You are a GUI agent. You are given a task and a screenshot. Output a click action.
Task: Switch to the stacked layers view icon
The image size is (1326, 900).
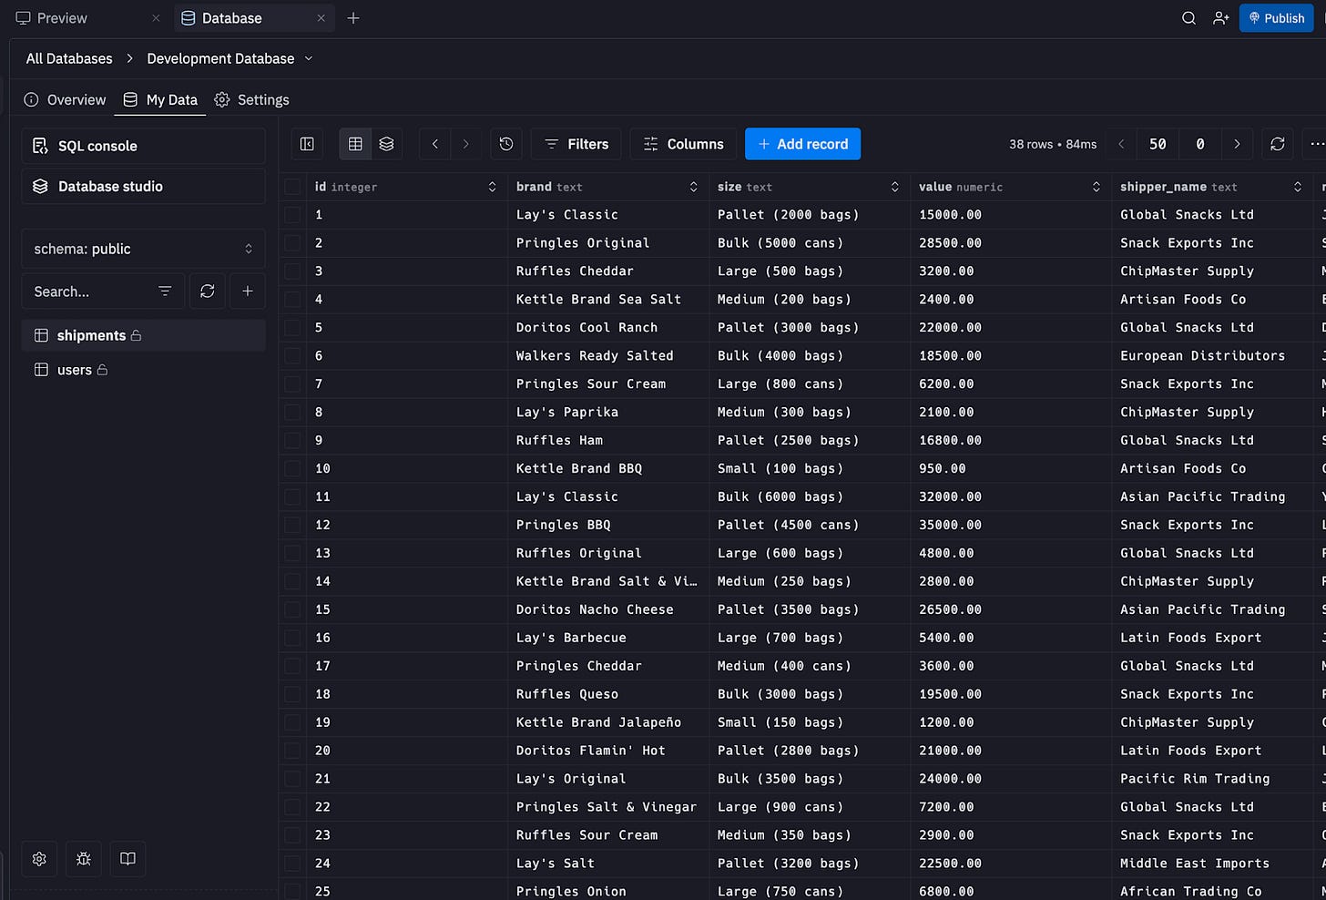[386, 144]
